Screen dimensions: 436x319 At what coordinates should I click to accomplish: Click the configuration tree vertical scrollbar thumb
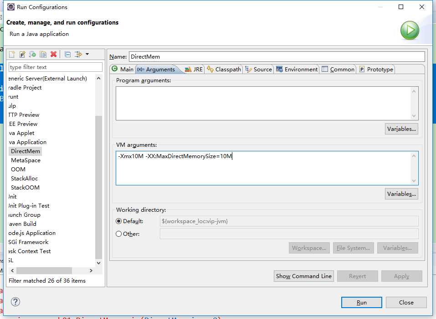pyautogui.click(x=99, y=187)
